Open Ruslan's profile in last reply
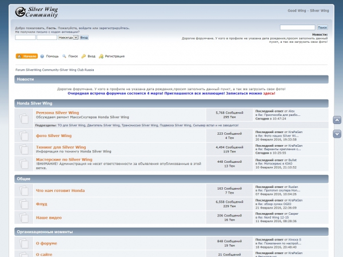 293,187
